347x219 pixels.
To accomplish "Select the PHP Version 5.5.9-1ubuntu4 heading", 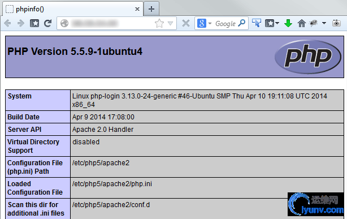I will (x=75, y=51).
